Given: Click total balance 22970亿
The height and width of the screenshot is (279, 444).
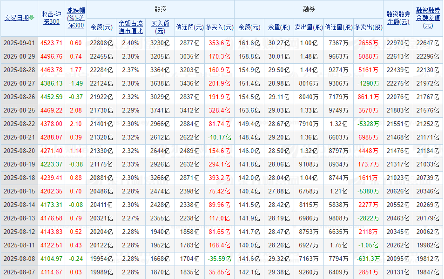Looking at the screenshot, I should pos(398,43).
